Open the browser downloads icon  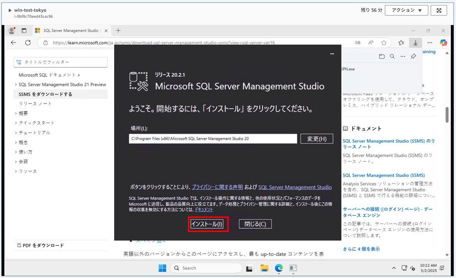coord(415,43)
